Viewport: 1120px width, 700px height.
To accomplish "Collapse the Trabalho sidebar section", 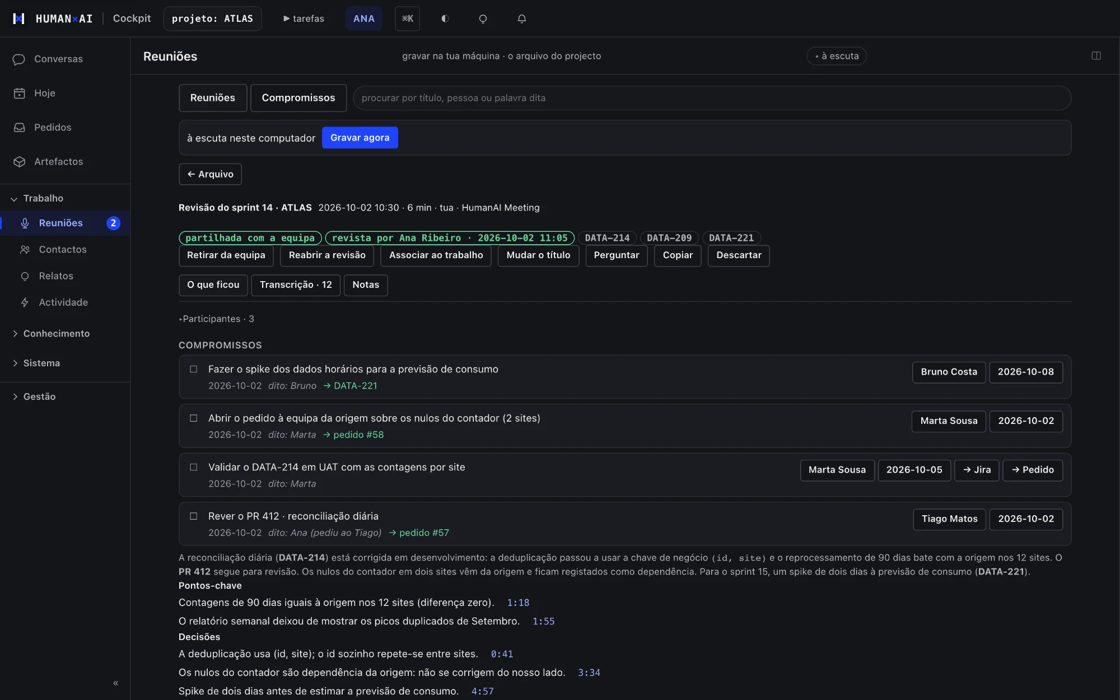I will pyautogui.click(x=37, y=198).
